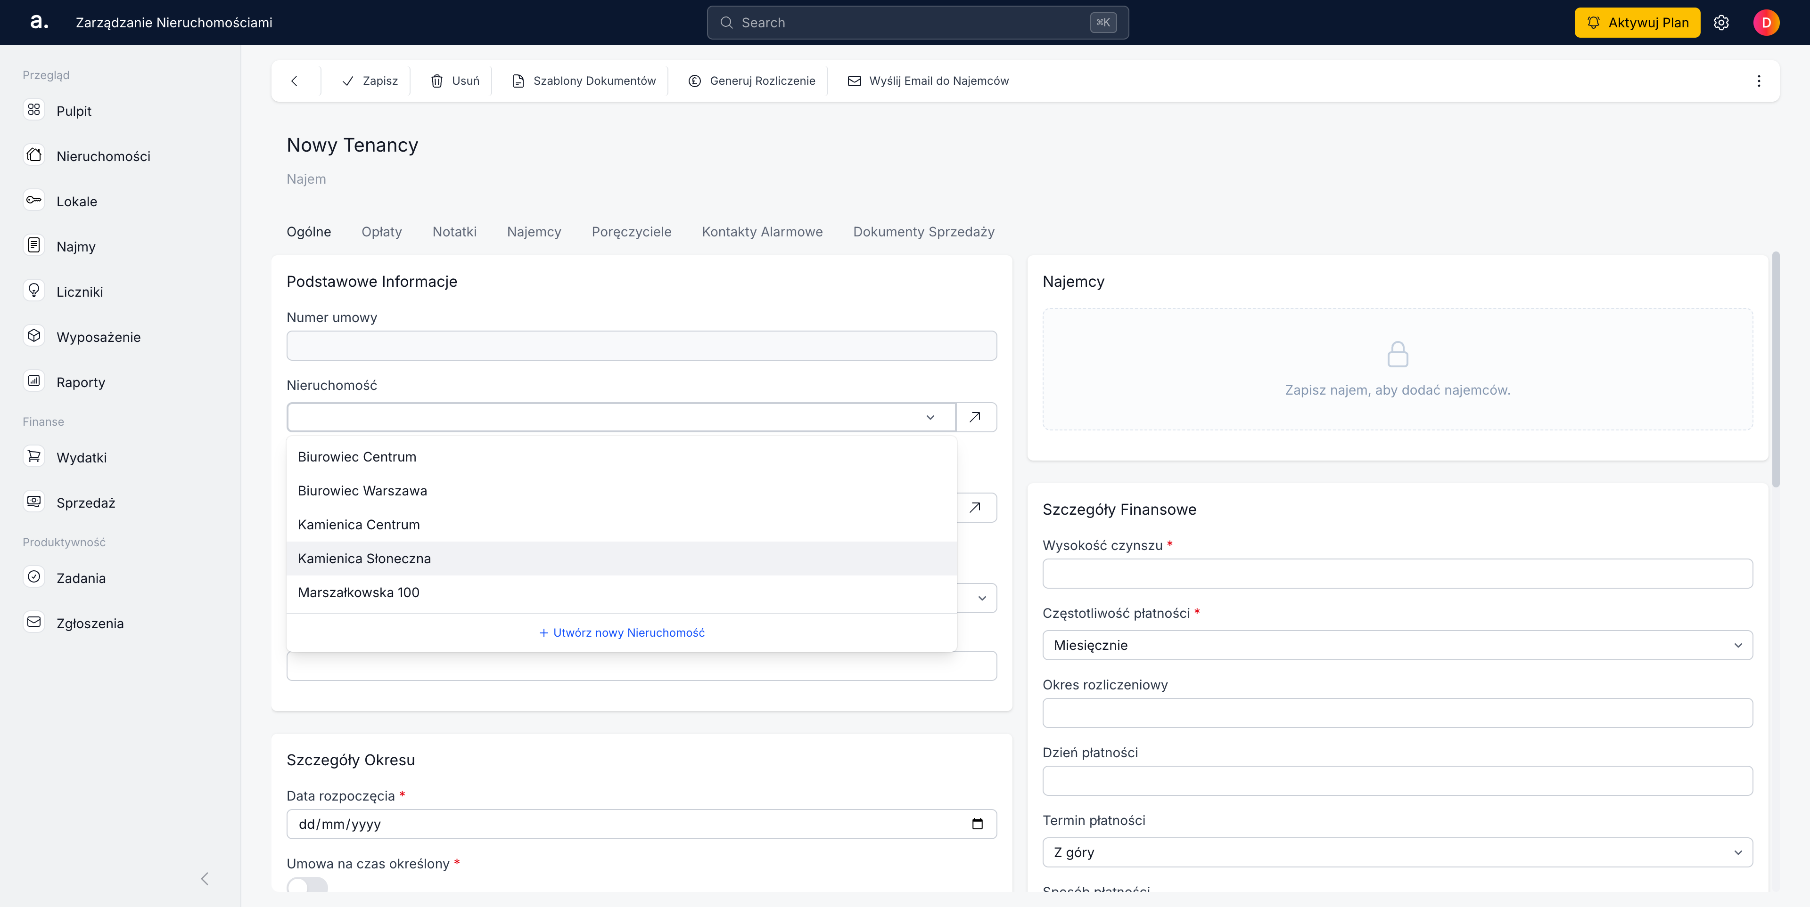Toggle Umowa na czas określony switch

307,885
